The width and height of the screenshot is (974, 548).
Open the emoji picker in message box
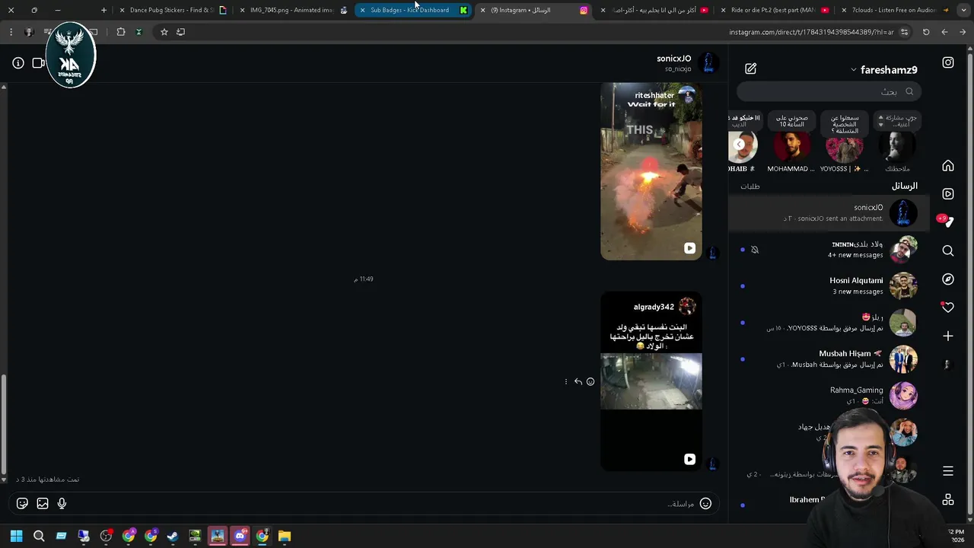pos(705,503)
